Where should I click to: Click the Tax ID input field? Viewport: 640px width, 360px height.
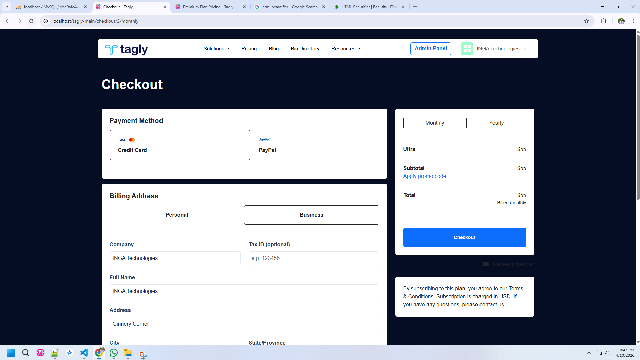pos(313,258)
